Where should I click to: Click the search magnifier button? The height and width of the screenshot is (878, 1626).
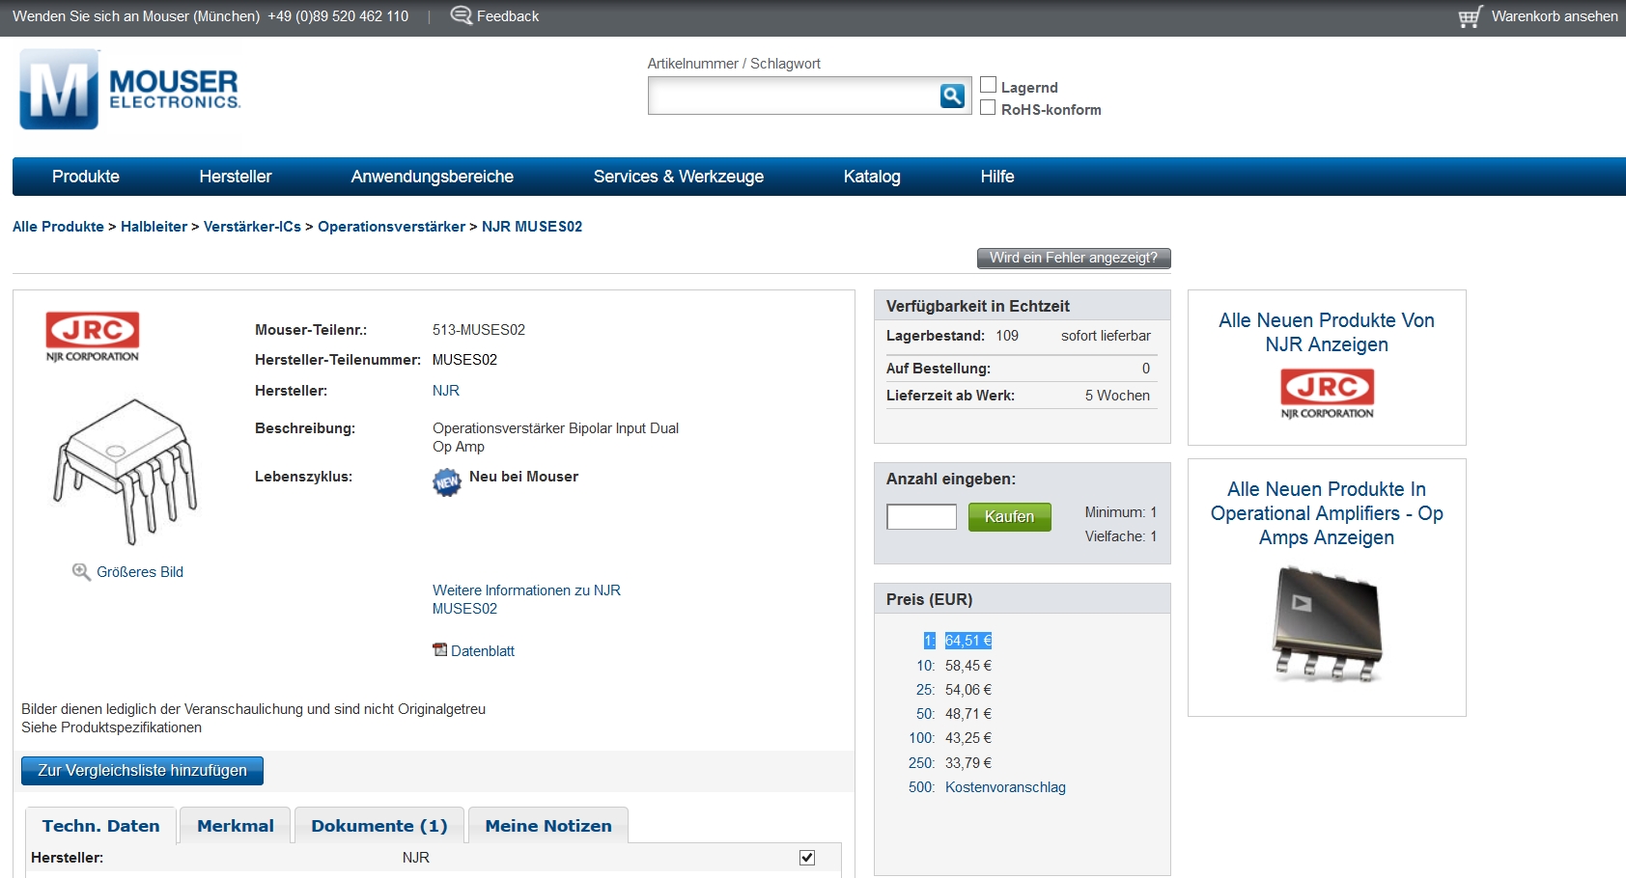click(x=952, y=96)
